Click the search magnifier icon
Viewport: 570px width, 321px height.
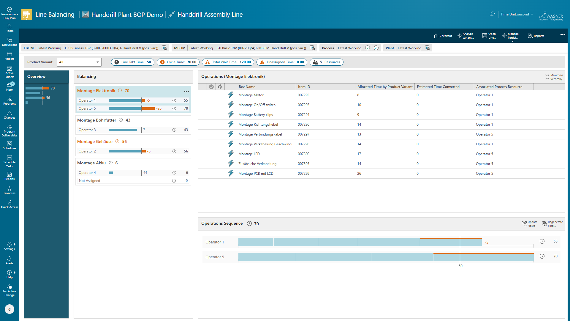coord(492,14)
